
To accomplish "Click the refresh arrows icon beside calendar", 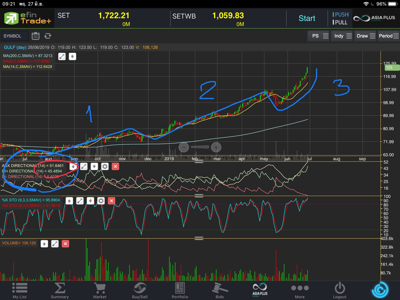I will [x=48, y=36].
